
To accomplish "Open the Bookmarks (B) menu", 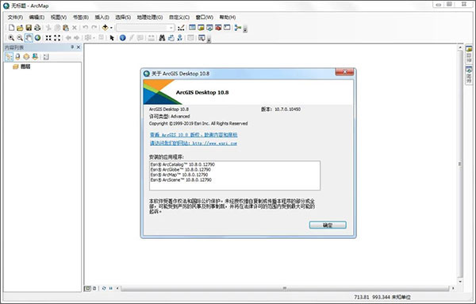I will coord(81,17).
